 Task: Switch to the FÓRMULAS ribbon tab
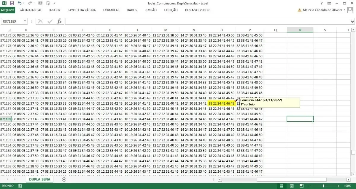[111, 10]
